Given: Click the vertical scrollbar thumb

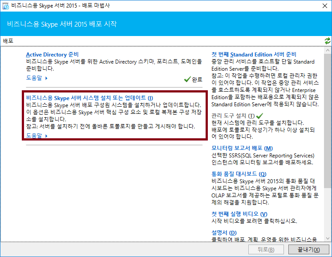Looking at the screenshot, I should point(328,120).
